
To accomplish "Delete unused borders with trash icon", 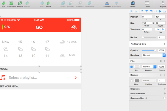I will click(161, 75).
